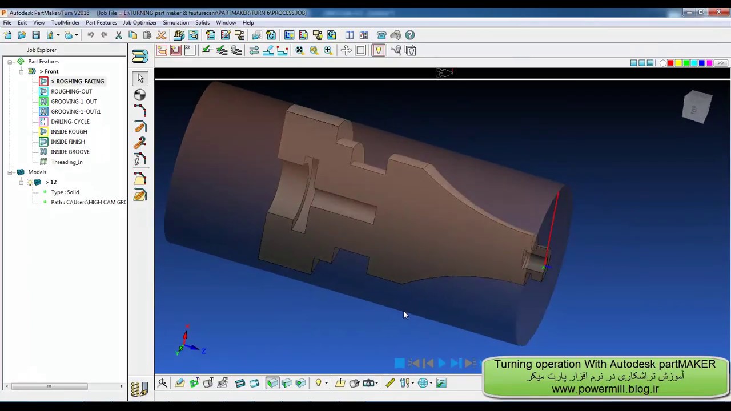Click the Delete X icon in toolbar
This screenshot has width=731, height=411.
[x=161, y=35]
